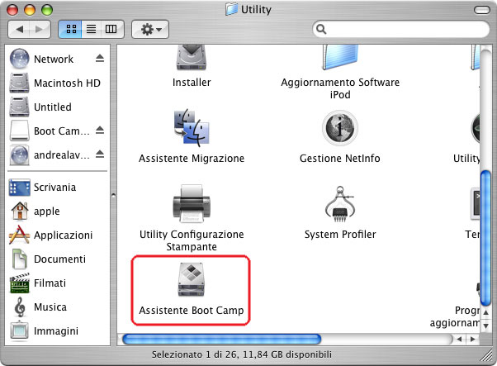Viewport: 497px width, 366px height.
Task: Open Filmati in the sidebar
Action: coord(38,283)
